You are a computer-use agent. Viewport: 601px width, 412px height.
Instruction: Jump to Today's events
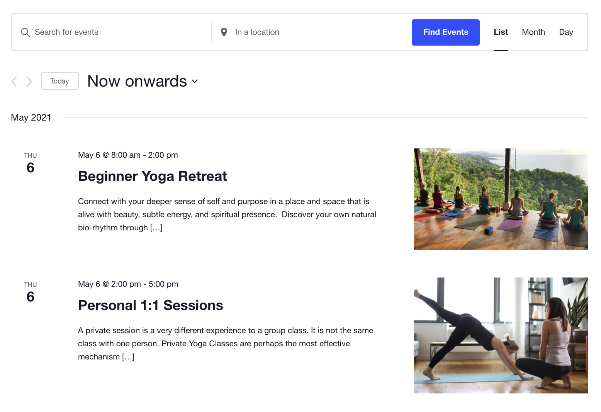point(59,81)
